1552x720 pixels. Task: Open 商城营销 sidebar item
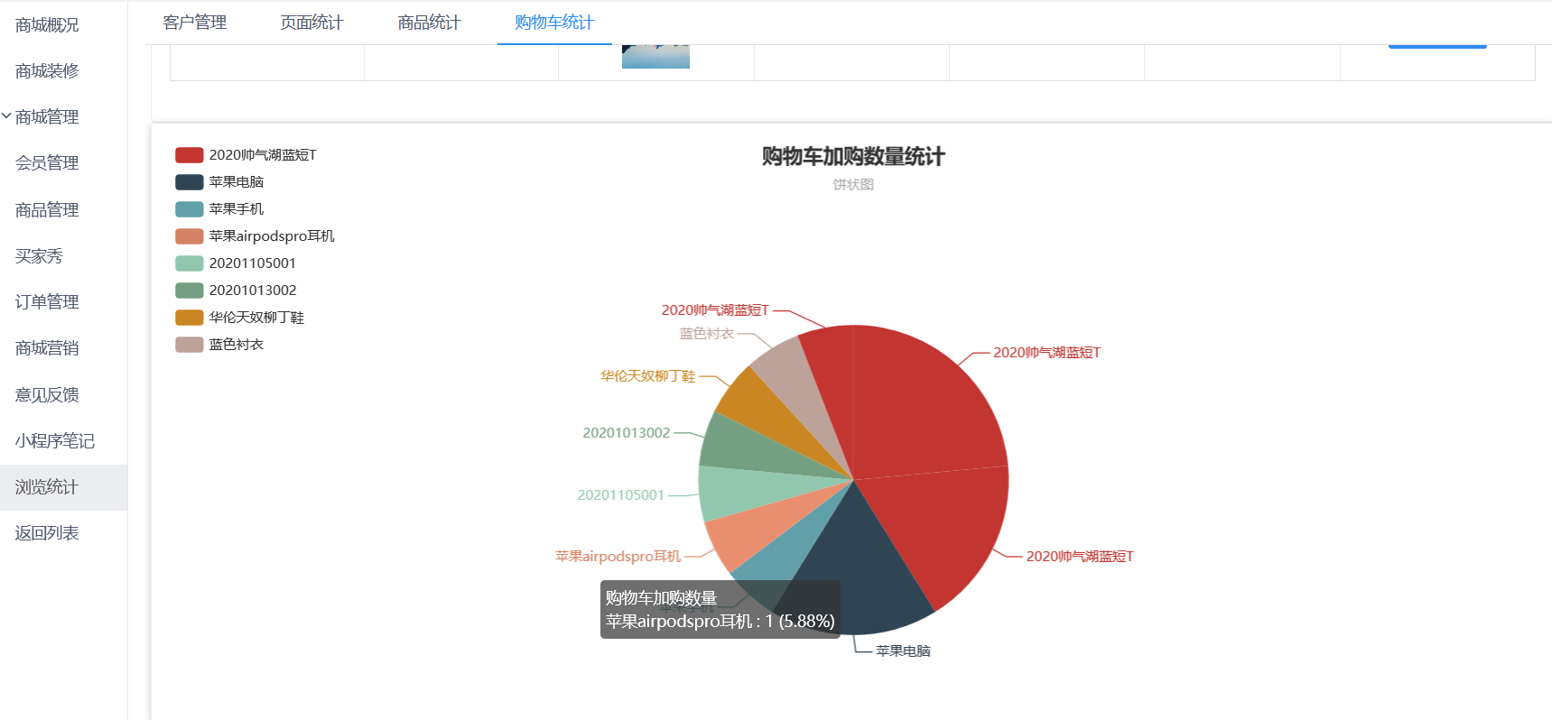click(47, 348)
